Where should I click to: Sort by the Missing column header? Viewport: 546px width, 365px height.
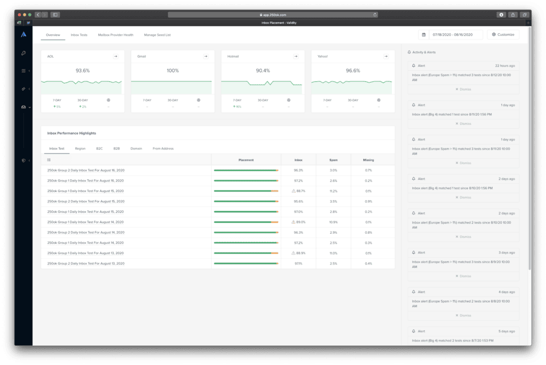368,160
